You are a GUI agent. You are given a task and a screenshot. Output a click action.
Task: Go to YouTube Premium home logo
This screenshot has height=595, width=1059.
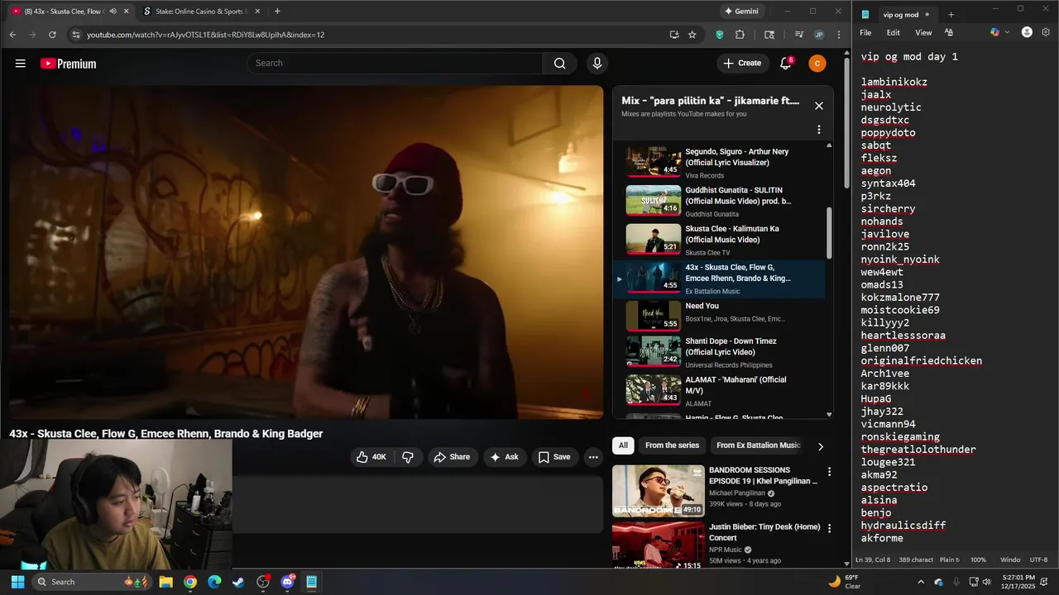pyautogui.click(x=68, y=64)
